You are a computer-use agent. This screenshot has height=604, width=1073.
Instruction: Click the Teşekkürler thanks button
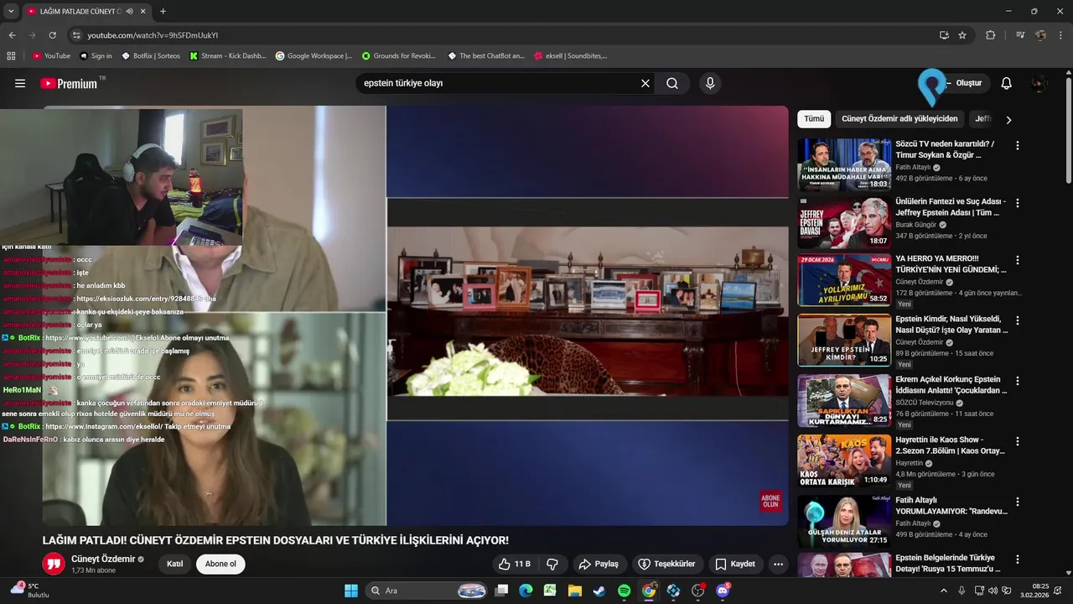click(x=666, y=564)
